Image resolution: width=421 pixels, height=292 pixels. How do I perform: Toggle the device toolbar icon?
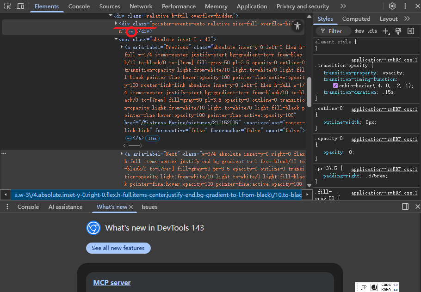(x=20, y=6)
